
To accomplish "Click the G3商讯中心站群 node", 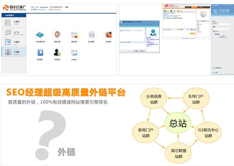I will pyautogui.click(x=208, y=133).
